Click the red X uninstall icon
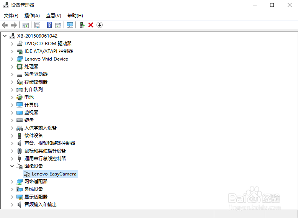Screen dimensions: 298x218 (91, 25)
